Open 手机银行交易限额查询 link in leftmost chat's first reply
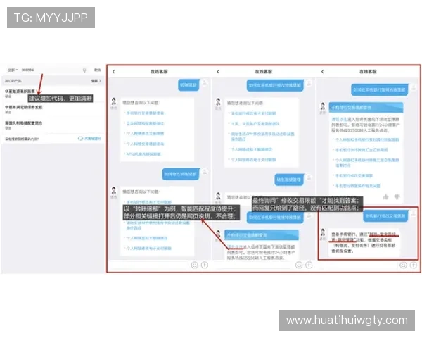 pyautogui.click(x=145, y=113)
